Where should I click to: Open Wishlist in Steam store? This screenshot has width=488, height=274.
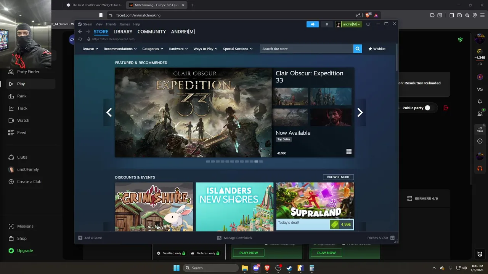tap(377, 49)
